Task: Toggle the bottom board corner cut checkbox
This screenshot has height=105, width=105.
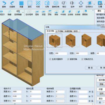Action: point(68,59)
